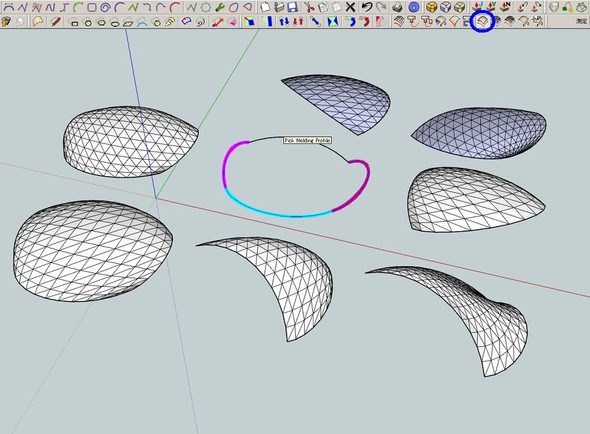Select the blue spiral curve tool
The width and height of the screenshot is (590, 434).
click(105, 7)
